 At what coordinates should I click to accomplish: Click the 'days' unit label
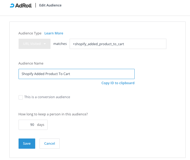41,125
